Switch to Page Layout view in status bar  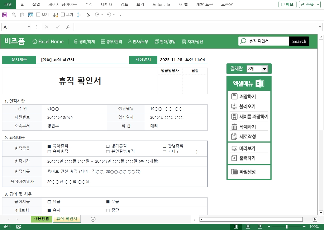(x=248, y=227)
